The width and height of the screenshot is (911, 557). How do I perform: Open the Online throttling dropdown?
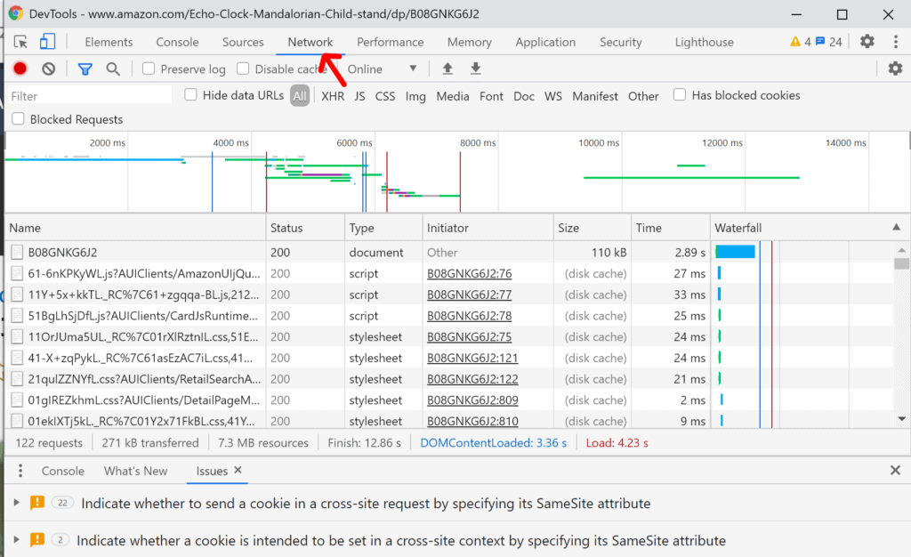tap(382, 69)
